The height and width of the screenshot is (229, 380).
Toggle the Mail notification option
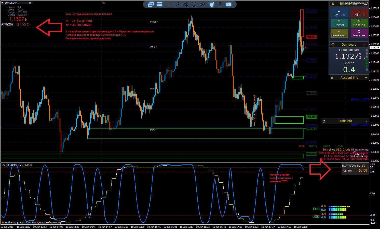click(302, 146)
